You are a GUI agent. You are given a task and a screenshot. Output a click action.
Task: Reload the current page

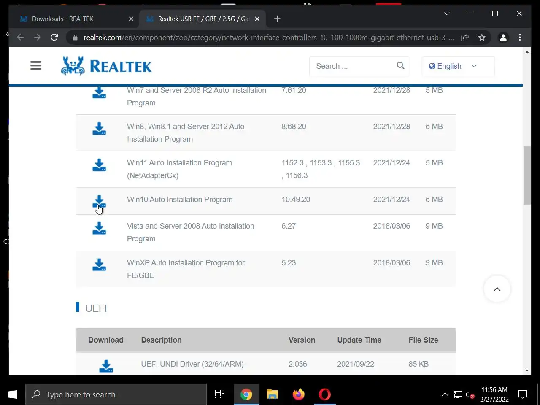pos(54,38)
